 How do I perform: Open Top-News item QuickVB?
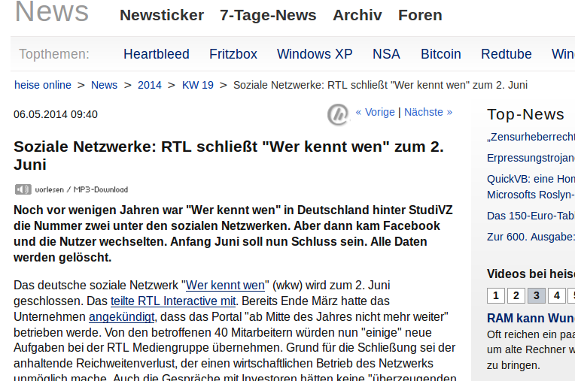(x=531, y=186)
